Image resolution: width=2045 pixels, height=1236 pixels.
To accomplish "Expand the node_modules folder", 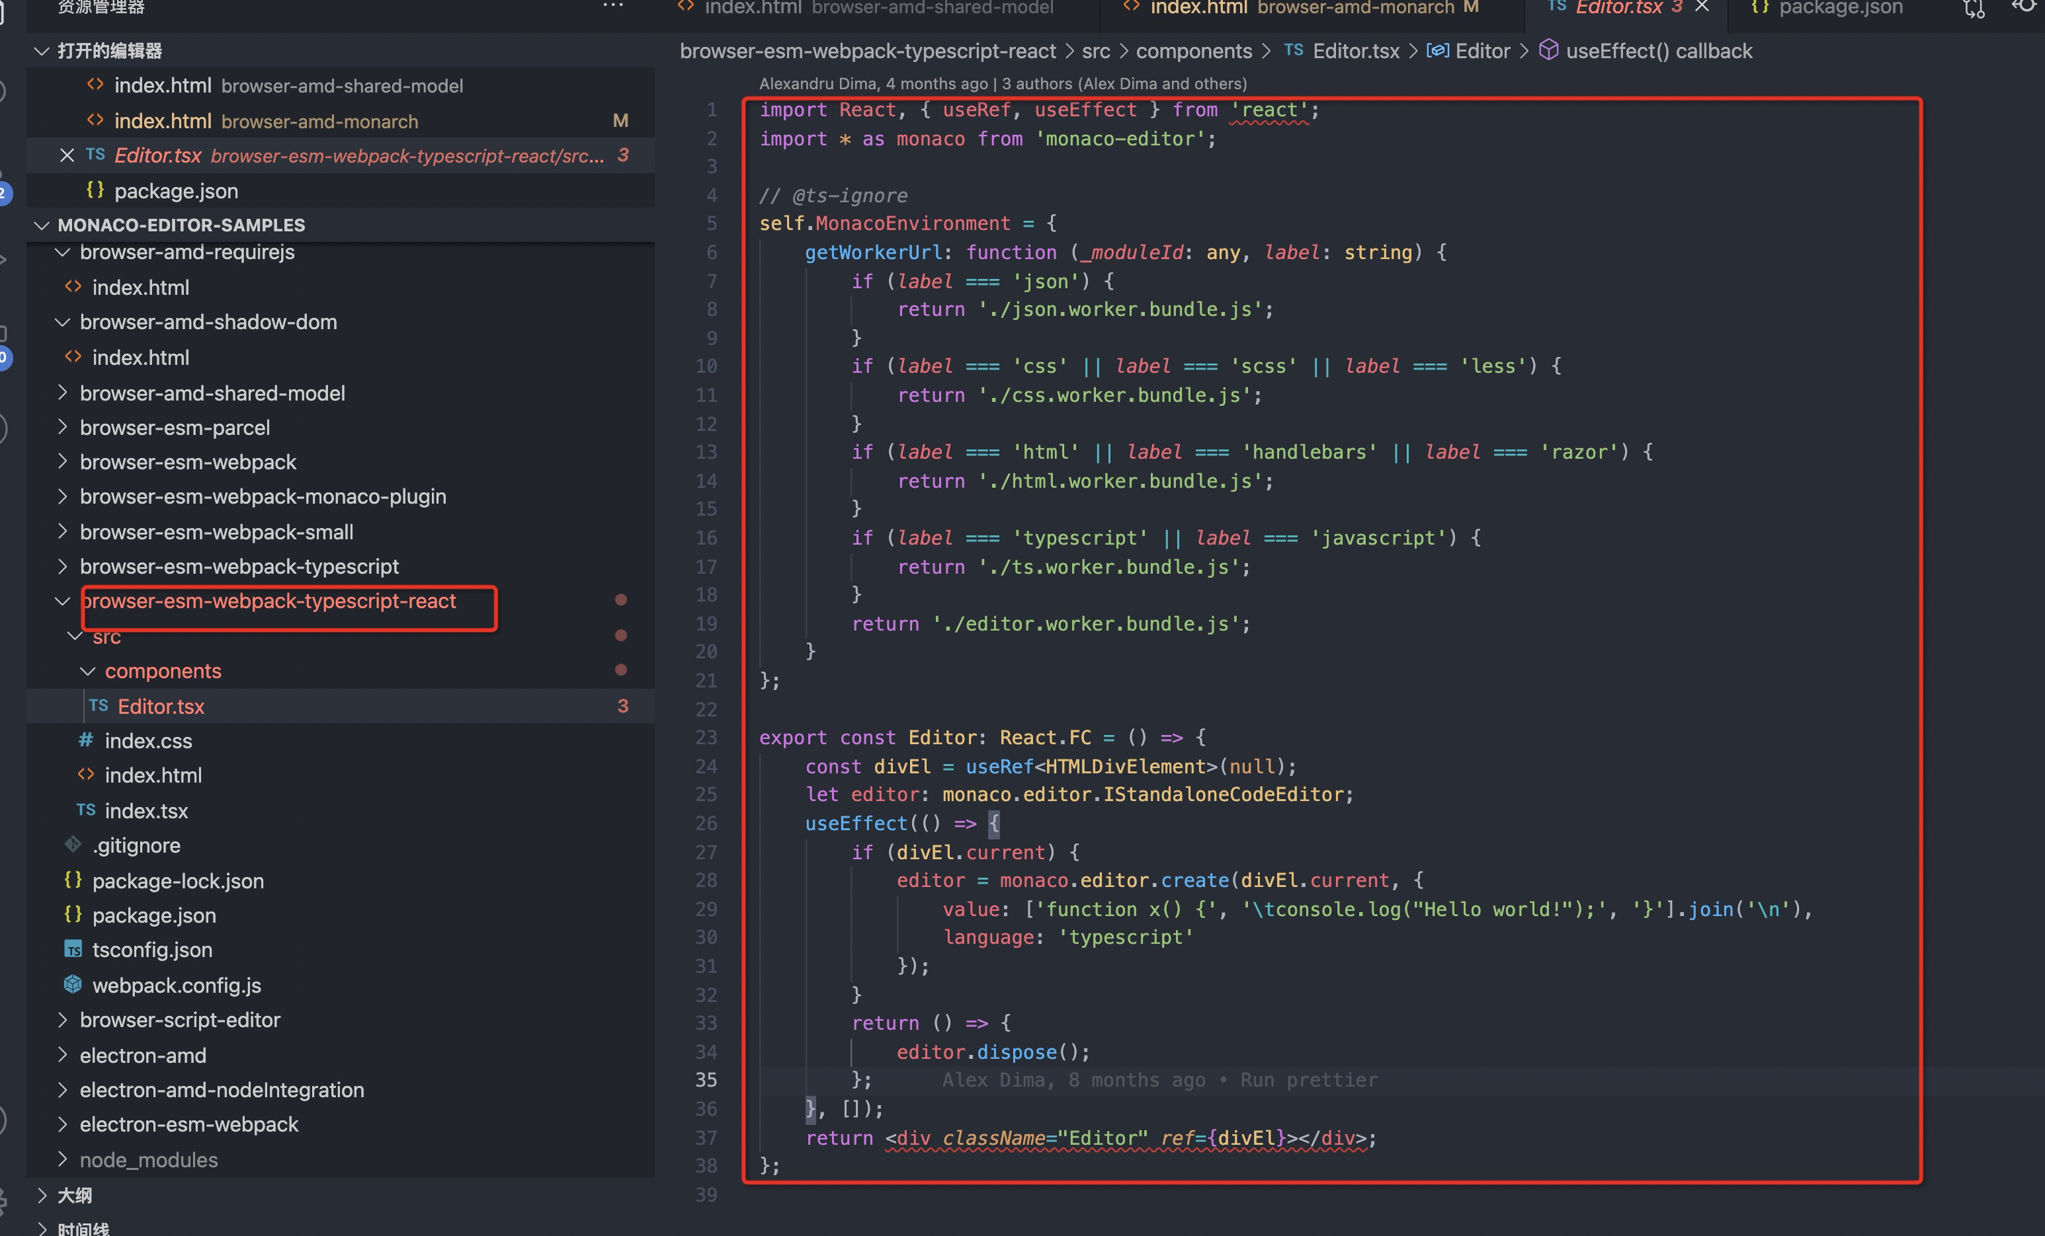I will tap(147, 1160).
